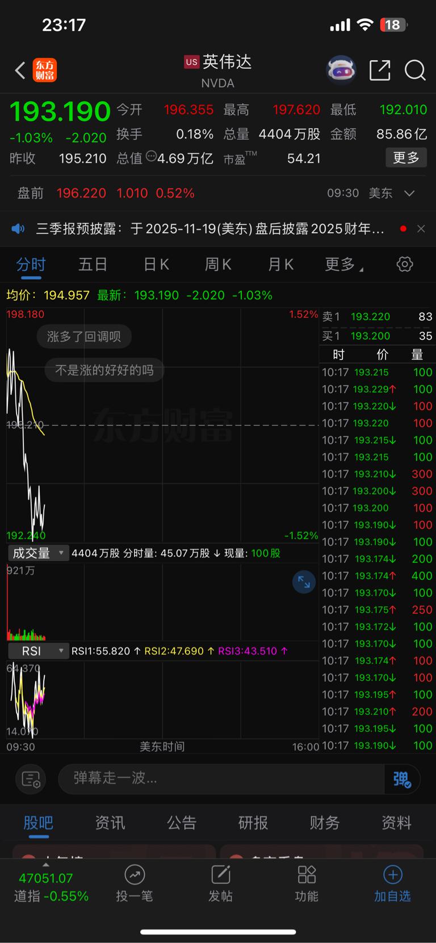Expand the 道指 index bar arrow
436x943 pixels.
click(46, 865)
